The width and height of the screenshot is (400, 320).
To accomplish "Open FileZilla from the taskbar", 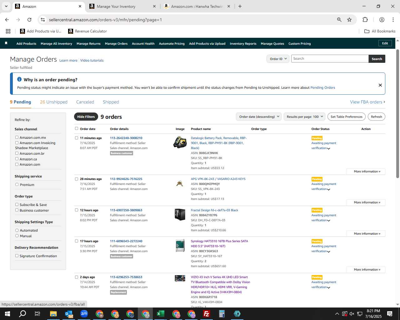I will coord(207,314).
